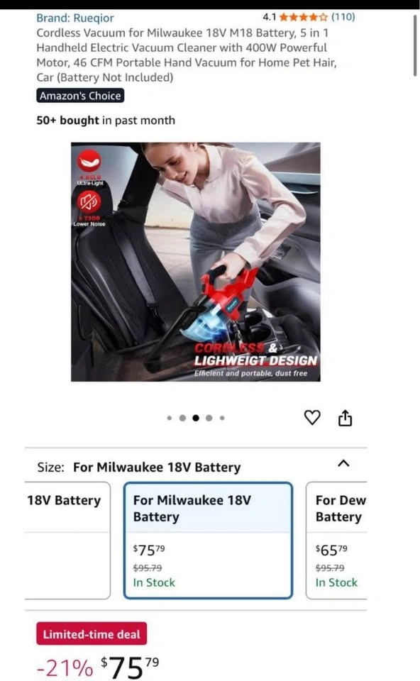Go to second image carousel dot
Viewport: 420px width, 681px height.
coord(182,418)
